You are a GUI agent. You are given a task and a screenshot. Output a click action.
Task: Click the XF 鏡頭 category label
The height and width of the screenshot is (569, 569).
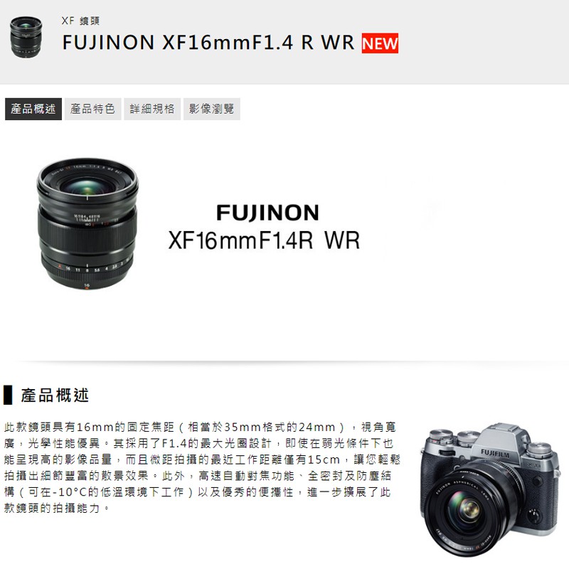(80, 21)
